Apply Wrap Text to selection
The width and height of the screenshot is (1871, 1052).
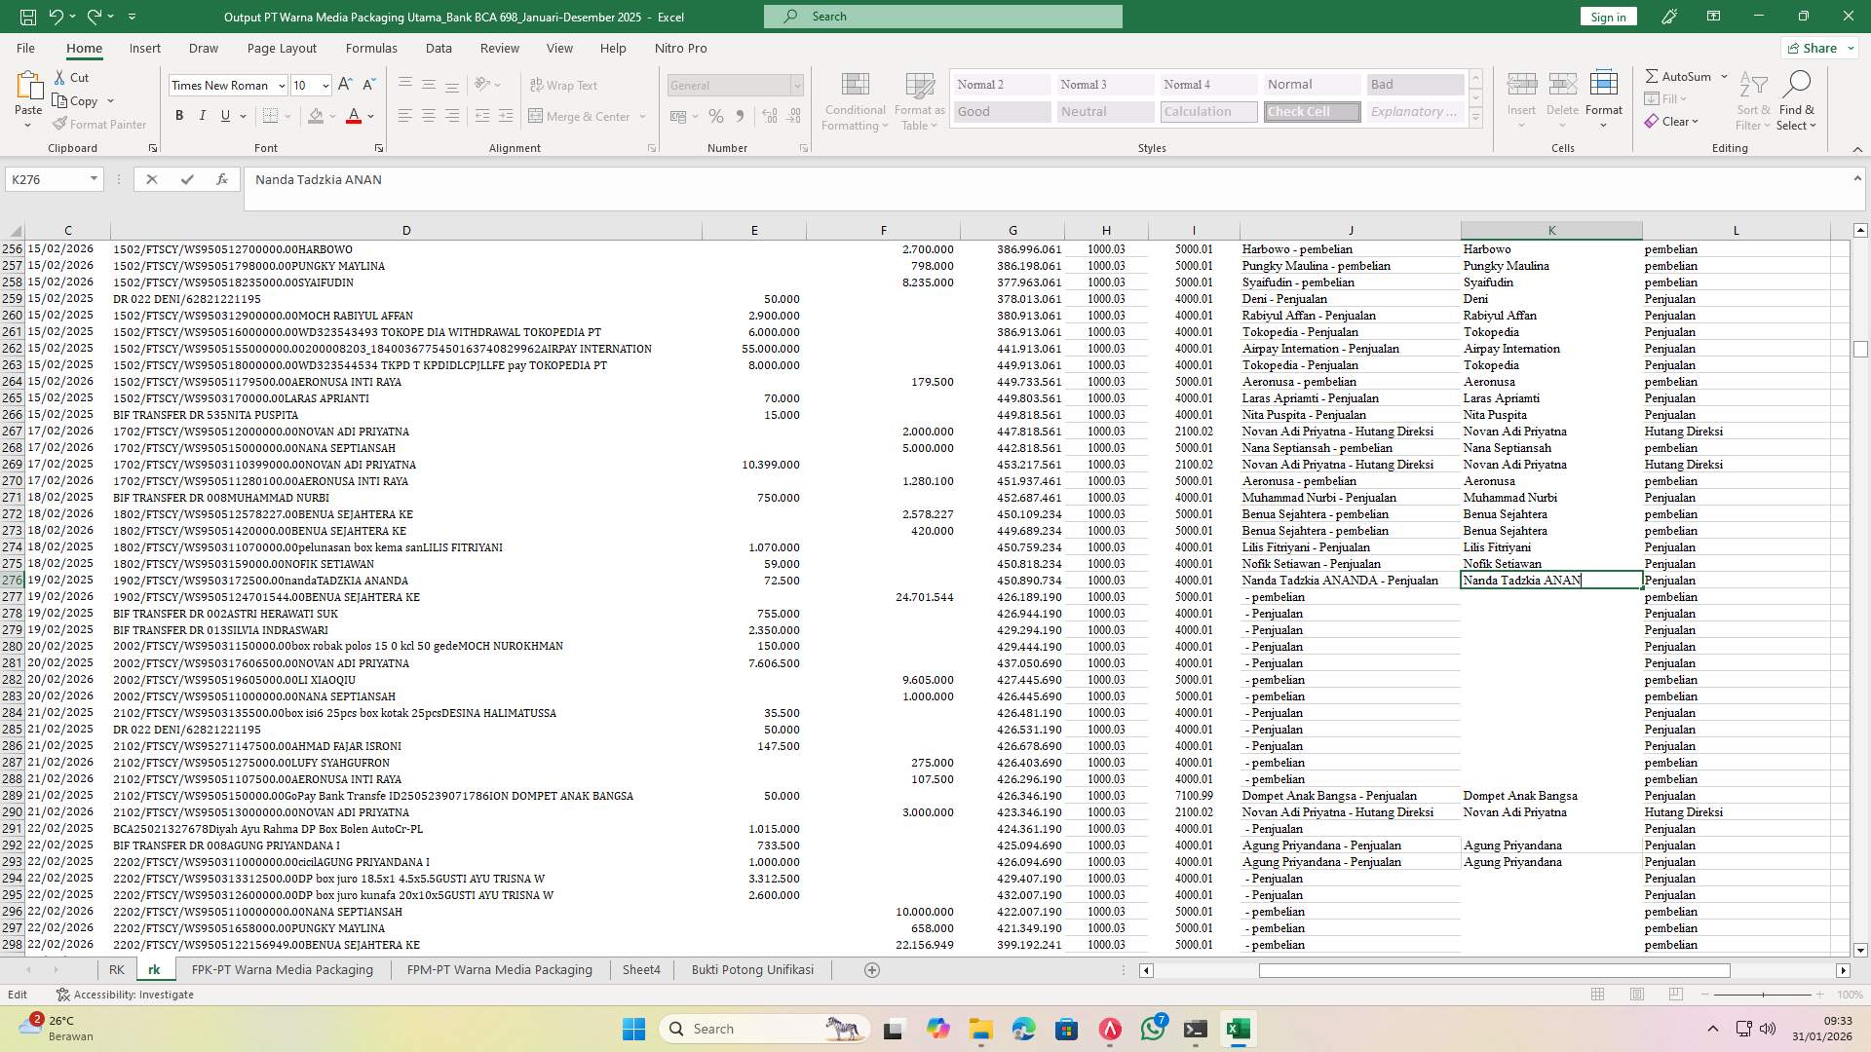coord(564,85)
